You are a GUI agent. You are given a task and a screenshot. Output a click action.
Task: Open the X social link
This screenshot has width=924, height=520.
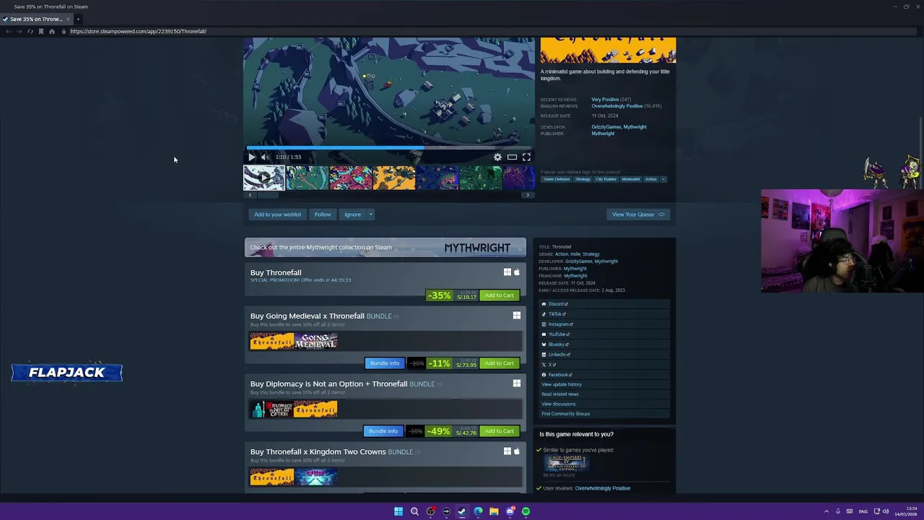[x=549, y=365]
